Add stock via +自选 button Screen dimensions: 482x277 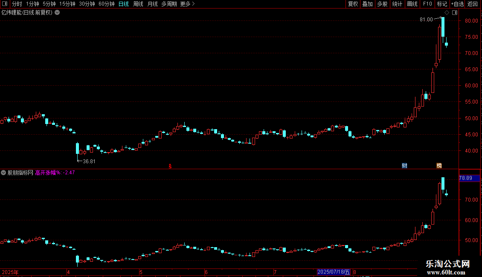pyautogui.click(x=457, y=4)
